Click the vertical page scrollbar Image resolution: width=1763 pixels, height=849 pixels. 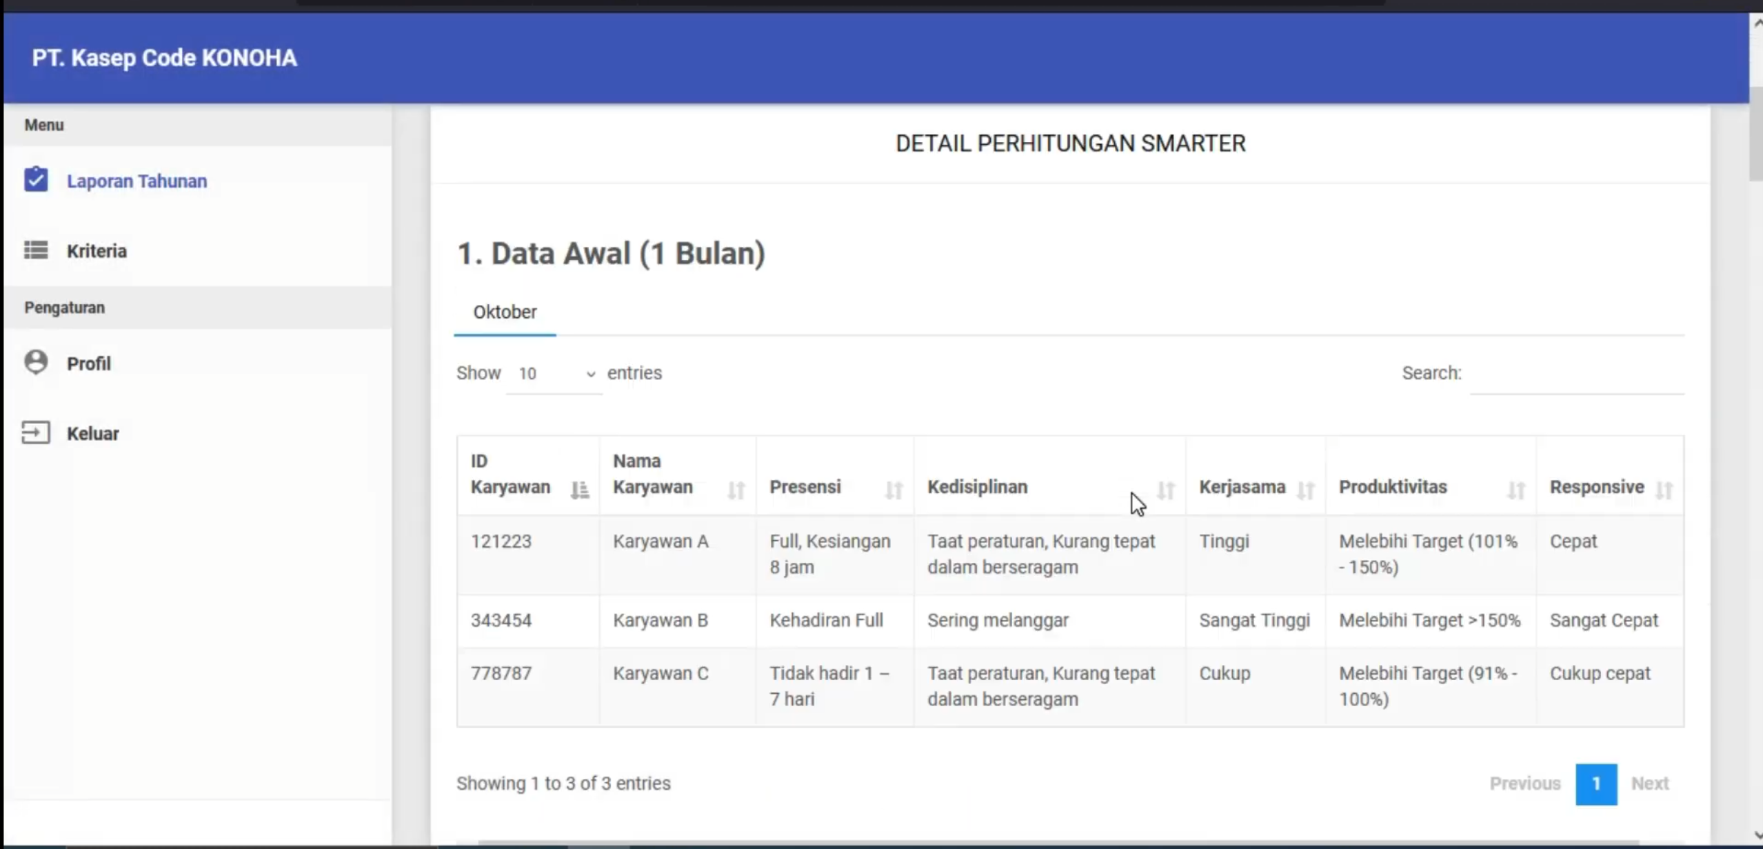1755,134
